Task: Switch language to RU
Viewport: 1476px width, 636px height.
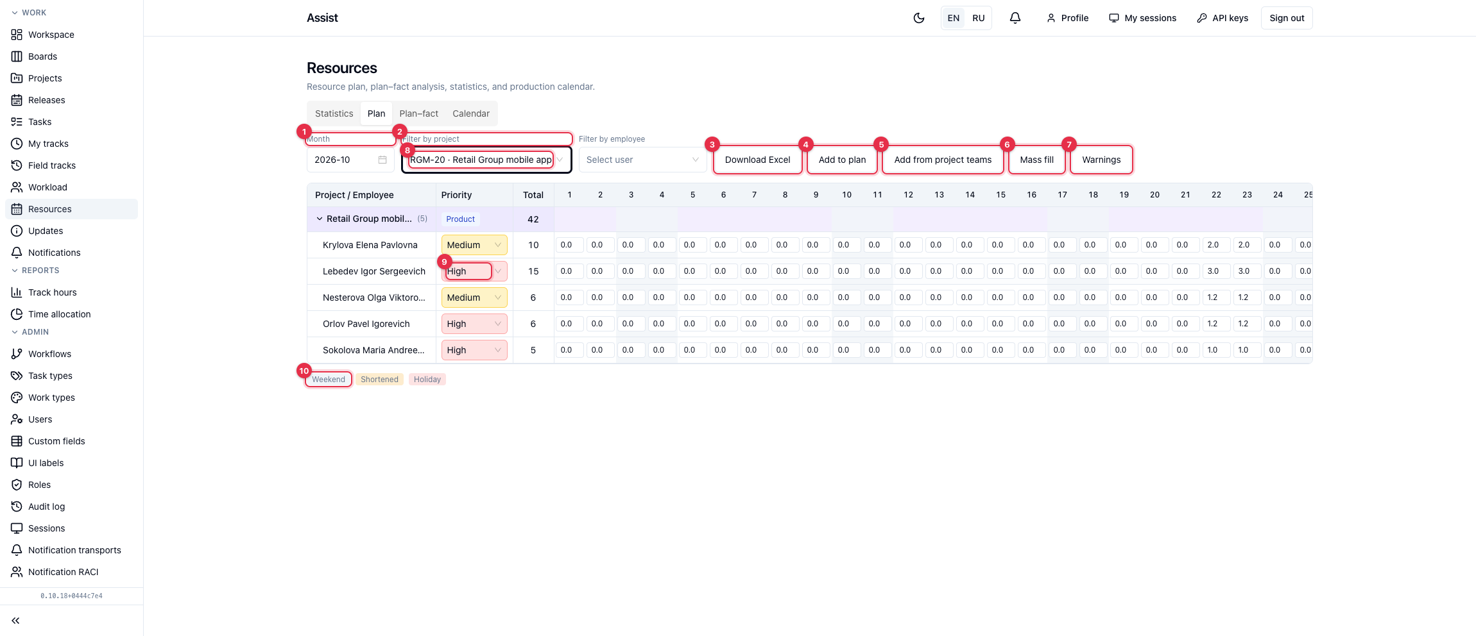Action: click(978, 18)
